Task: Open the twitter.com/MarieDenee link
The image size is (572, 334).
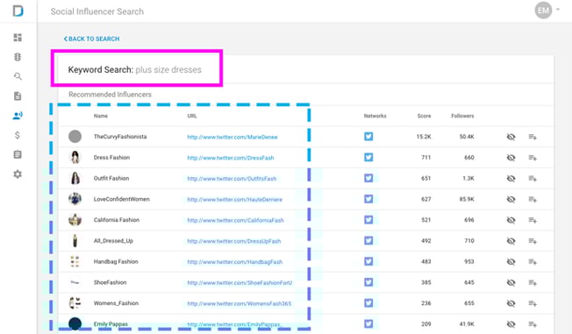Action: (232, 137)
